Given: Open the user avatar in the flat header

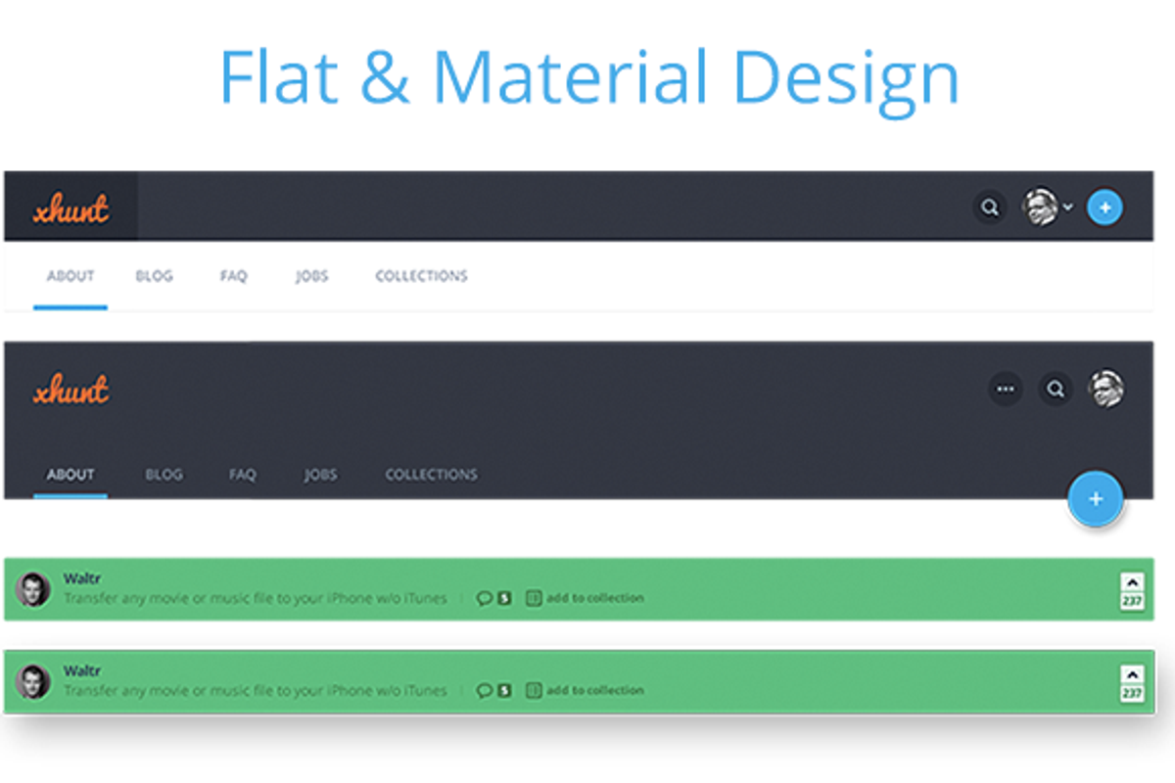Looking at the screenshot, I should [x=1041, y=207].
